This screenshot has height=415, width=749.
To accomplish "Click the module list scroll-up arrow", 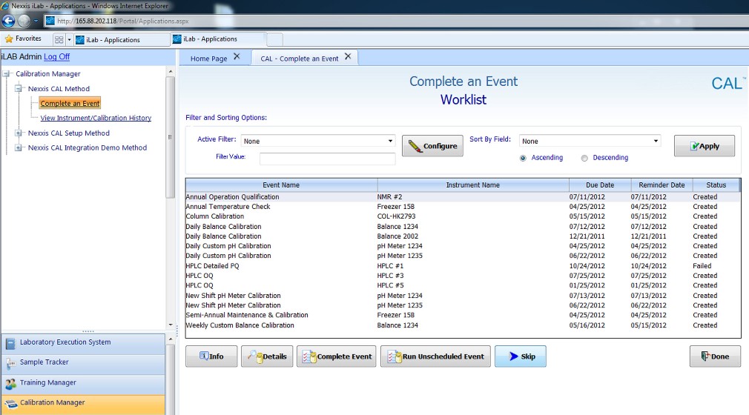I will pyautogui.click(x=171, y=339).
